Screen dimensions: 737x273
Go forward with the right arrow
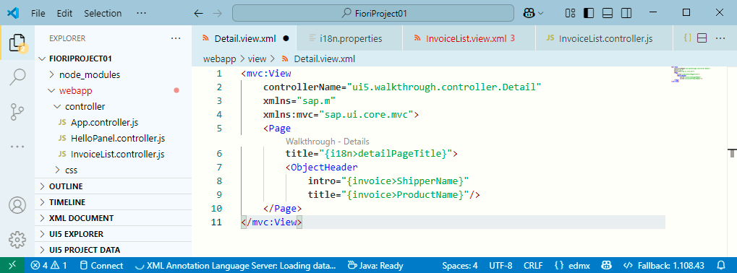[217, 13]
